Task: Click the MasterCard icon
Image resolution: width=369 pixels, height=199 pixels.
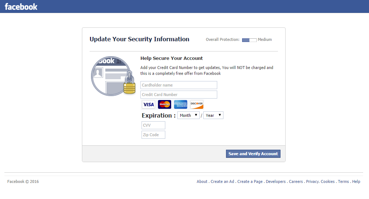Action: [x=165, y=104]
